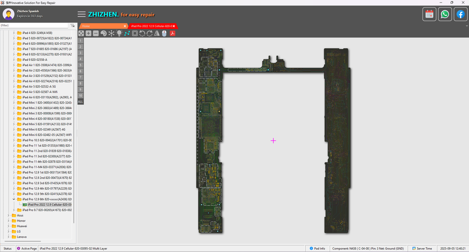
Task: Collapse the iPad Pro 12.9 6th folder
Action: 14,199
